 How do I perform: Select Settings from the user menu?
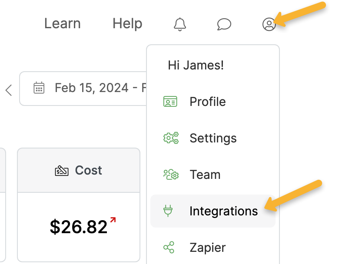pos(213,138)
